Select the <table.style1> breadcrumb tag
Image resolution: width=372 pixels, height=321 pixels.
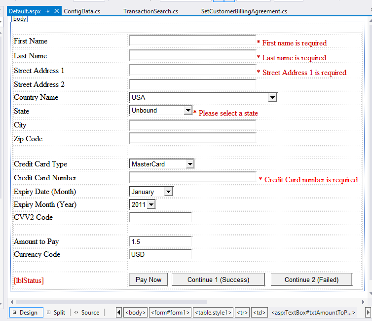point(213,313)
